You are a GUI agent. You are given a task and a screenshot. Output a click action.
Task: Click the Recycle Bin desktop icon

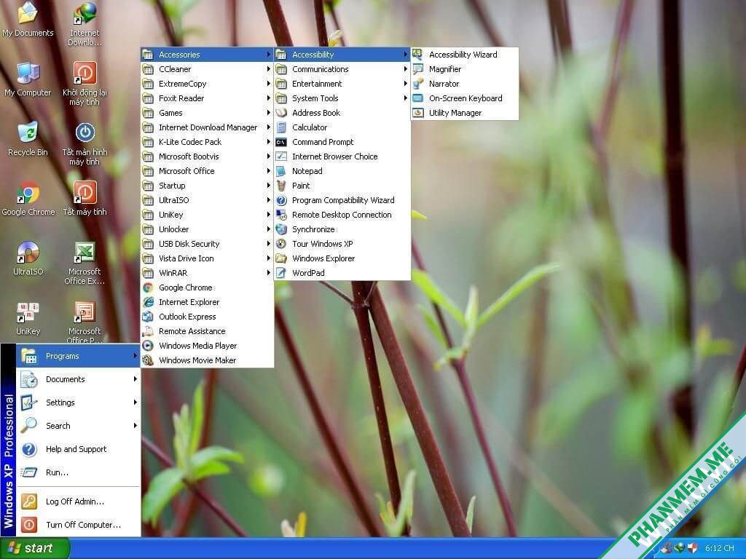28,138
